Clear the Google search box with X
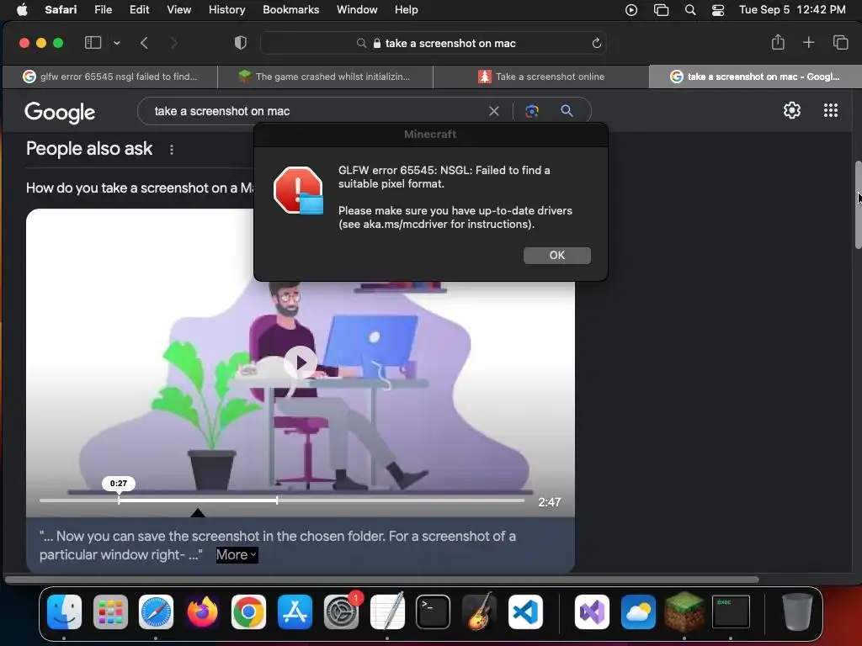 pos(493,112)
